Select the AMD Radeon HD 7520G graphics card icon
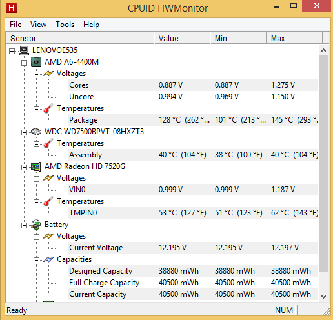The image size is (333, 320). tap(36, 166)
